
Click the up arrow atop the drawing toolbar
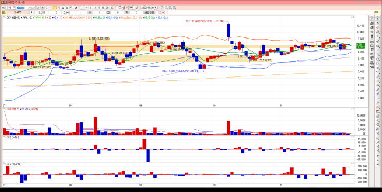(378, 16)
